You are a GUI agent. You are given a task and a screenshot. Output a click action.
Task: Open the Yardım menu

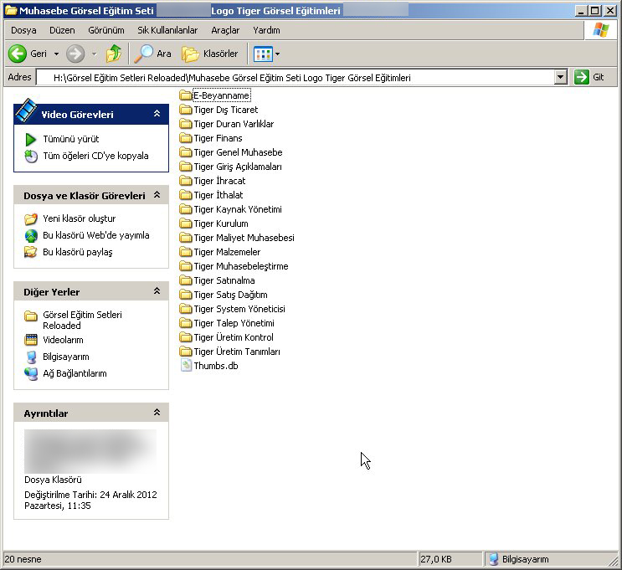point(266,30)
